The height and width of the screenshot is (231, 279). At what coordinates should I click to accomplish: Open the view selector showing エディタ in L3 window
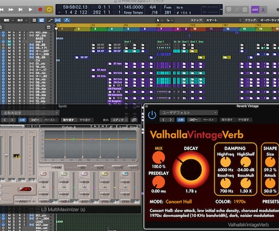tap(119, 120)
